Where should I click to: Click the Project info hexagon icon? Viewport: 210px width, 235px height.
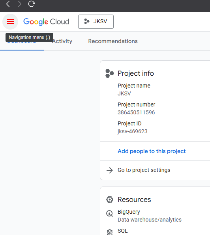(110, 73)
